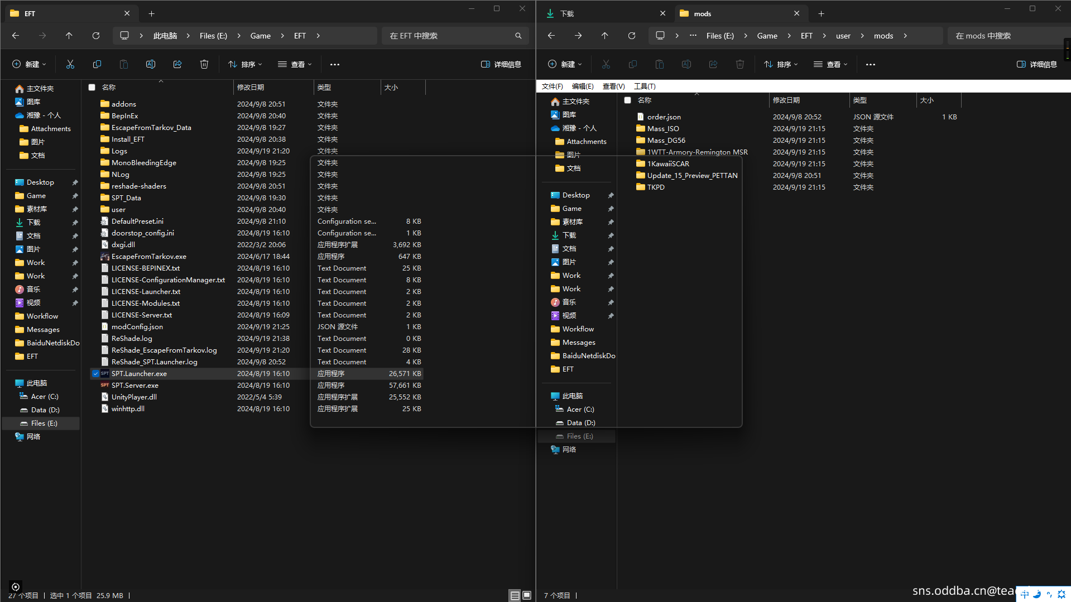Toggle select-all checkbox in EFT file list

point(92,87)
